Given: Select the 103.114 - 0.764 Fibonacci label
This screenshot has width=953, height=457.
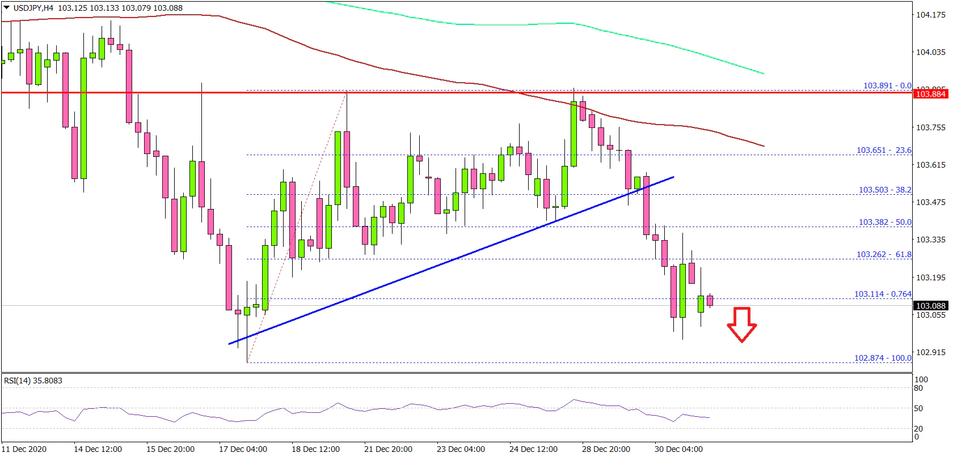Looking at the screenshot, I should click(883, 294).
